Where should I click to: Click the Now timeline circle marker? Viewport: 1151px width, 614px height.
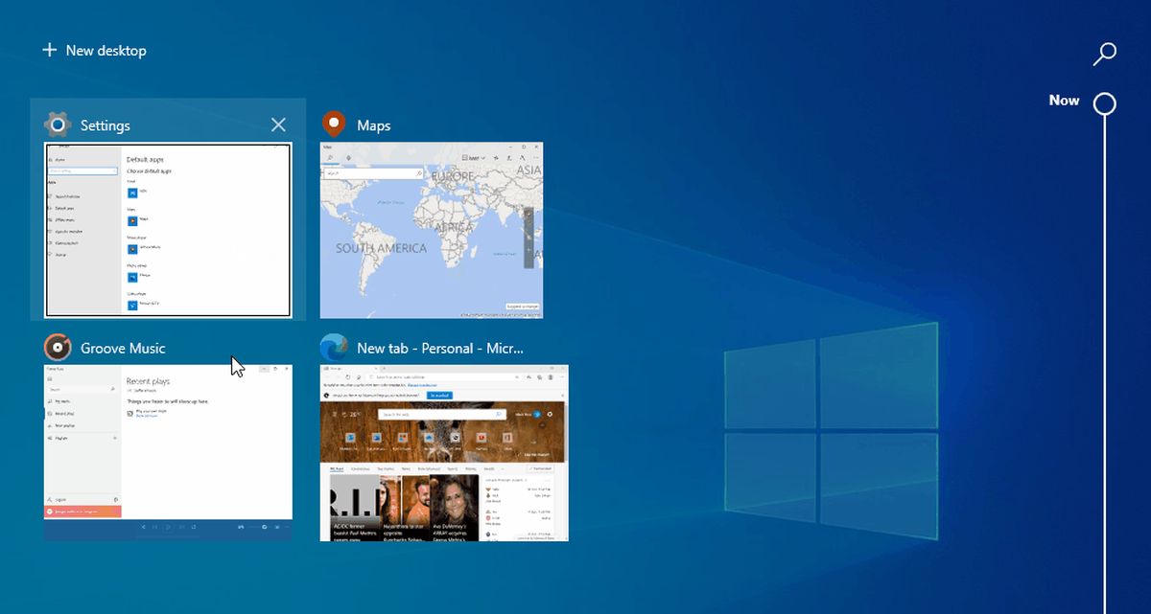[1105, 103]
